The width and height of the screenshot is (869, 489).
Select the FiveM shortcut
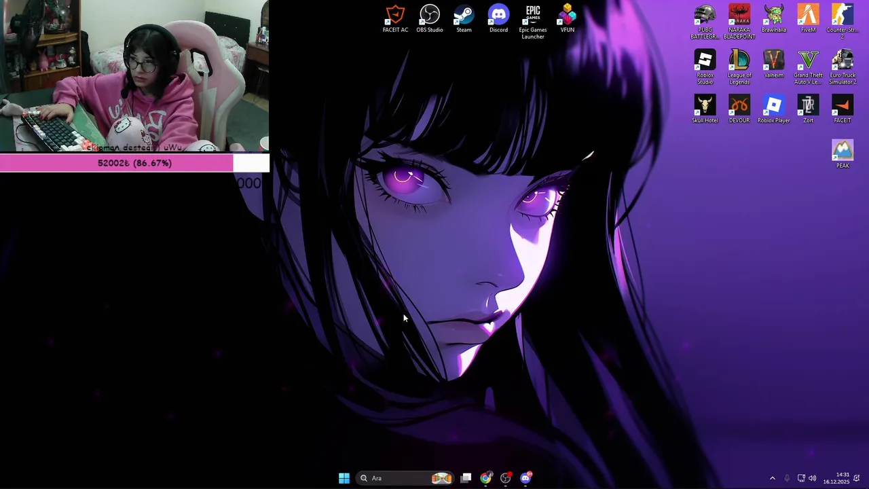(x=808, y=19)
